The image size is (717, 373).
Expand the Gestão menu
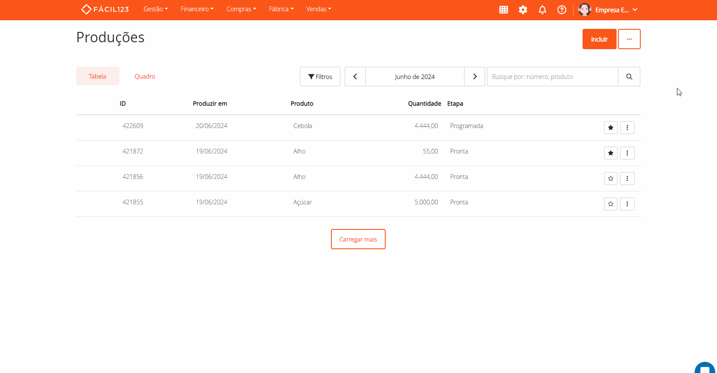pyautogui.click(x=156, y=9)
